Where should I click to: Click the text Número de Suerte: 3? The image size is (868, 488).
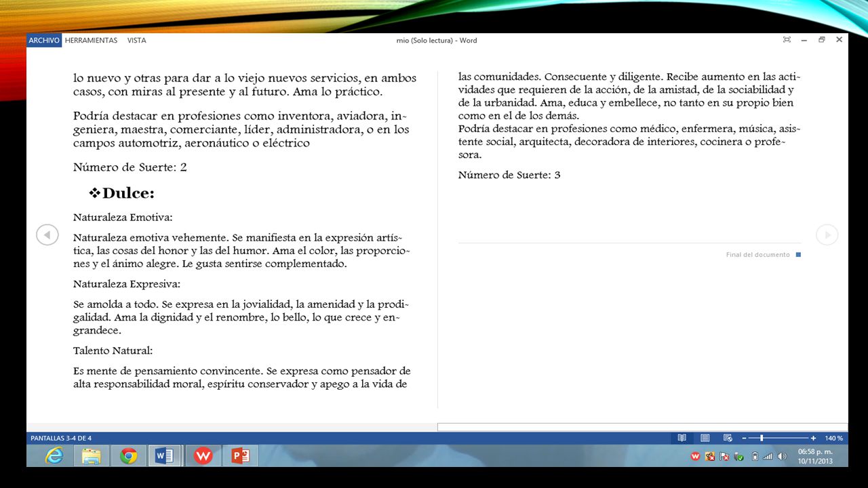click(x=509, y=175)
